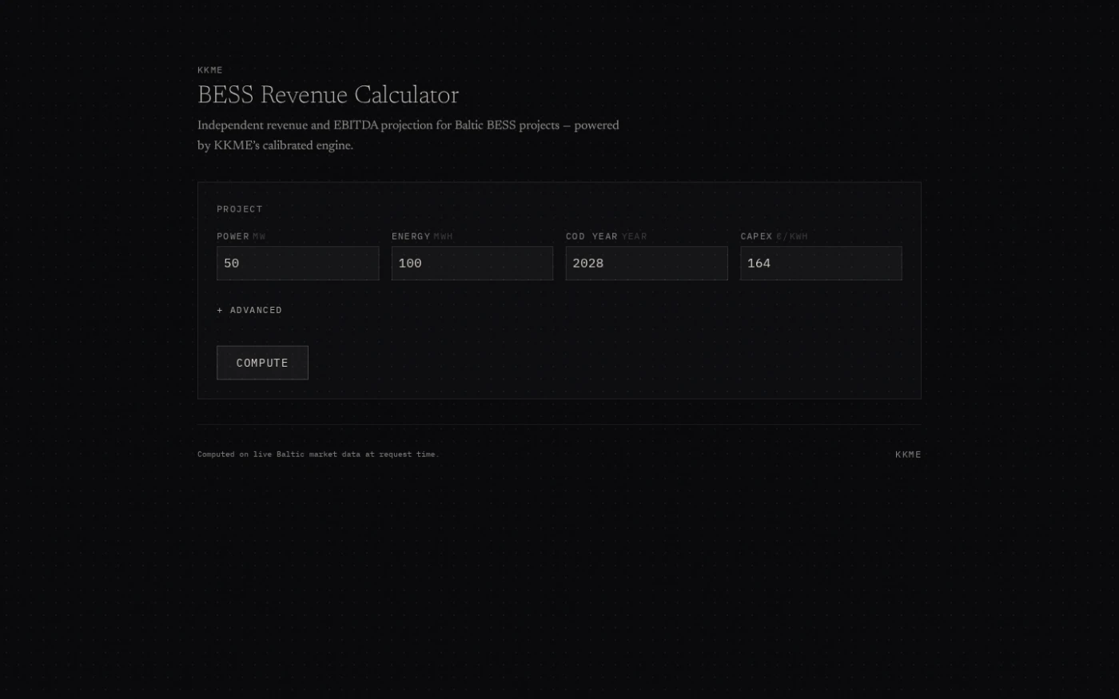Focus the Energy field containing 100

click(x=472, y=263)
